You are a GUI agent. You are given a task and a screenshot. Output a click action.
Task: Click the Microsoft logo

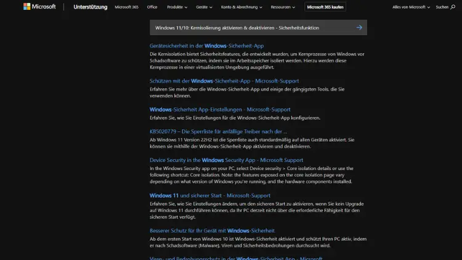pos(39,7)
